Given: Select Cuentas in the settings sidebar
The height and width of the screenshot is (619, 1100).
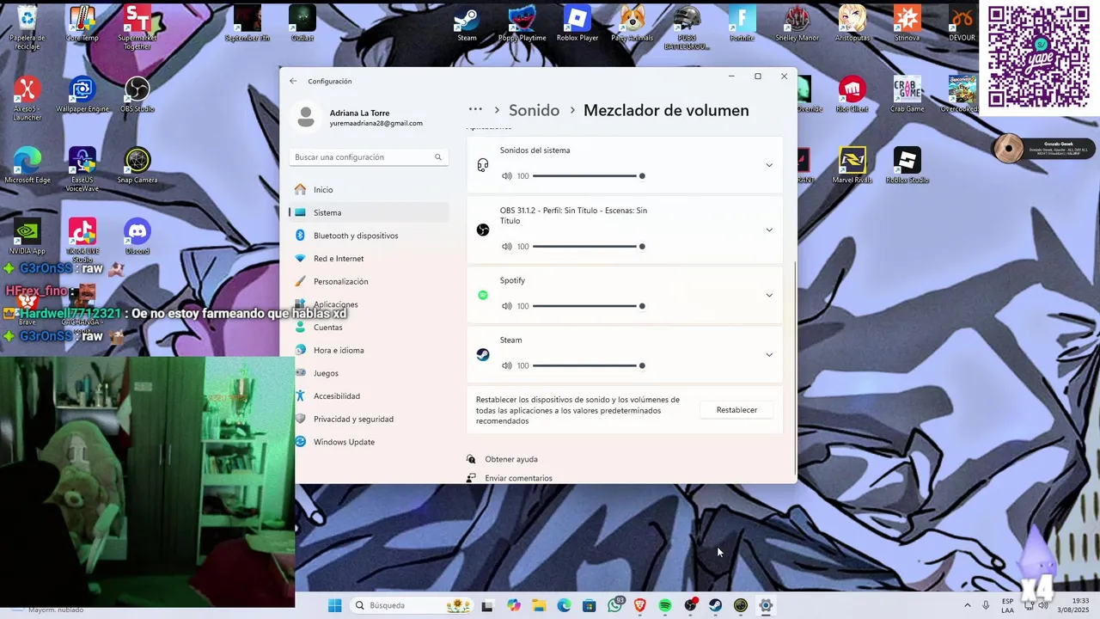Looking at the screenshot, I should (x=369, y=328).
